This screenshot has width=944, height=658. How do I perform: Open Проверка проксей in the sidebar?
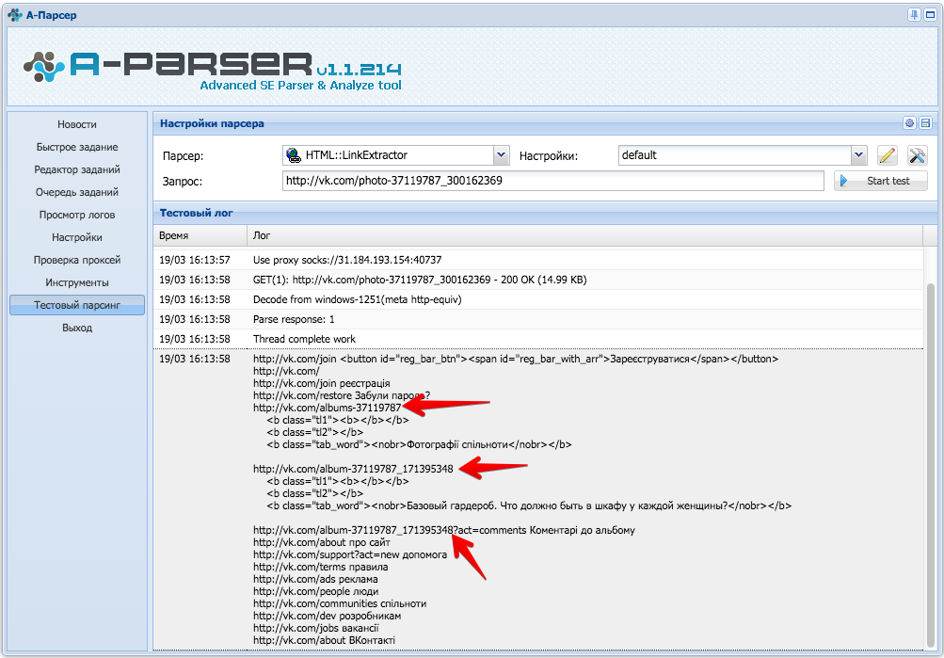(77, 260)
